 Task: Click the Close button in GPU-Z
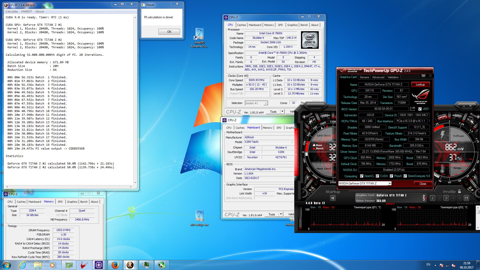[423, 184]
